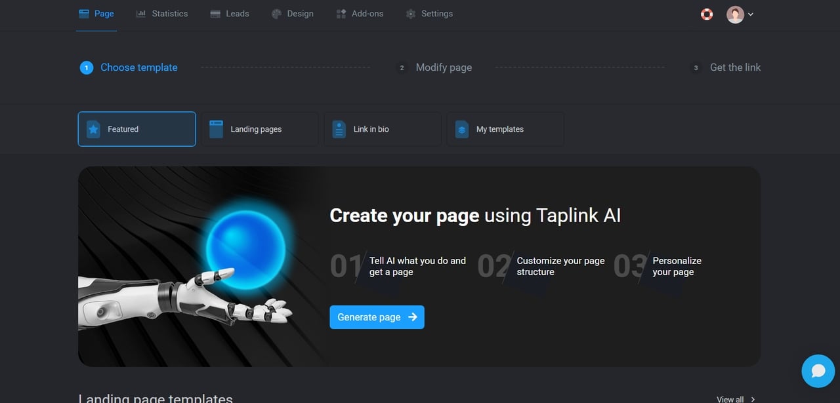The height and width of the screenshot is (403, 840).
Task: Go to the Get the link step
Action: tap(725, 67)
